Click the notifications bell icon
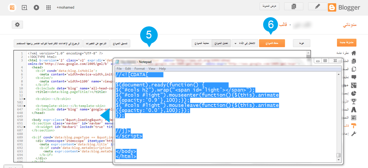Screen dimensions: 368x168 pos(36,7)
